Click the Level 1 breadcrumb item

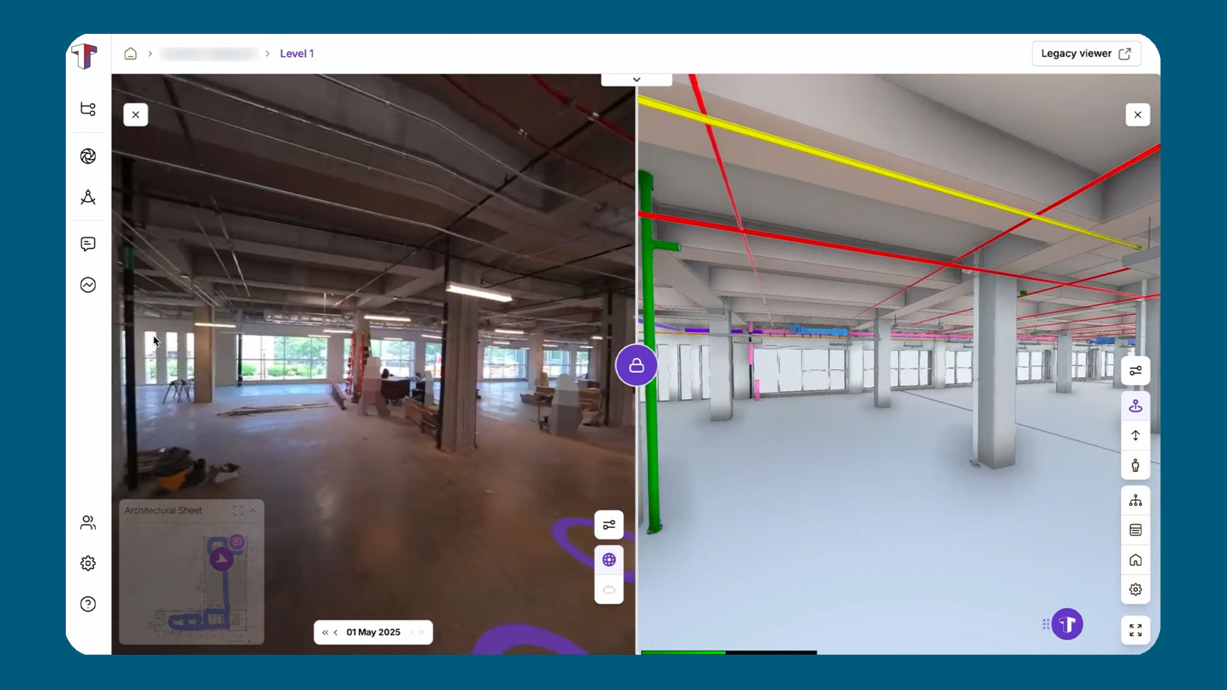click(297, 54)
